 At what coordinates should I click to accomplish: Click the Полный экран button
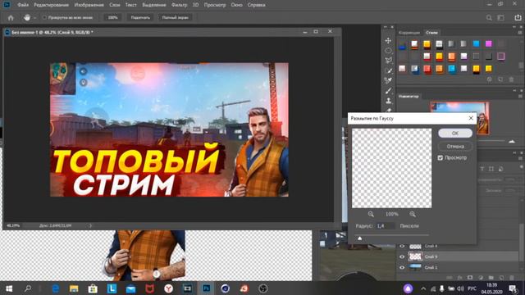[x=175, y=17]
